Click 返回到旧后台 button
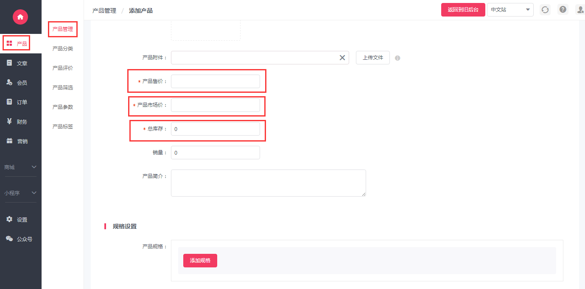 (x=463, y=10)
